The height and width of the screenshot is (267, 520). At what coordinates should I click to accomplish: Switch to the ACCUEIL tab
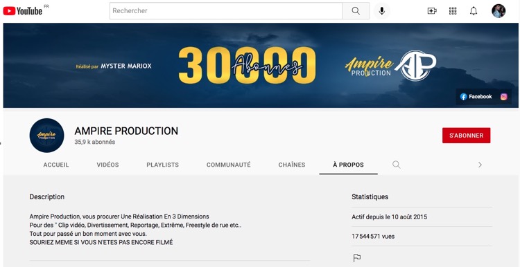[56, 165]
